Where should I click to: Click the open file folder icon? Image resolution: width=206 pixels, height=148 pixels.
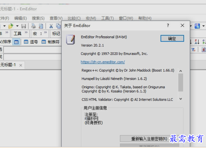11,26
